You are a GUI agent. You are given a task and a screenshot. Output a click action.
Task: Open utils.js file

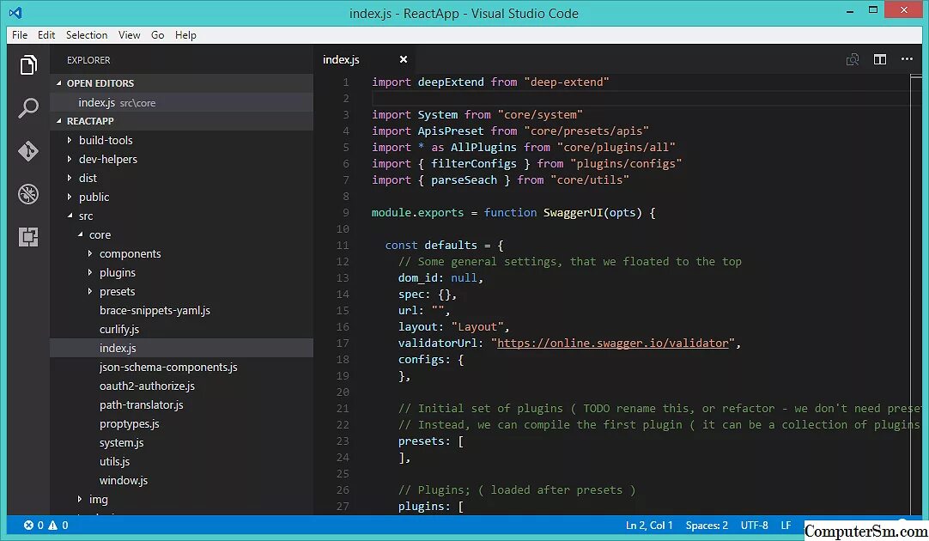pos(114,462)
